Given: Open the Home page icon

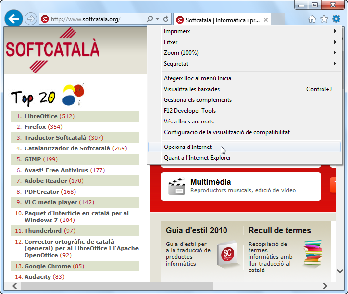Looking at the screenshot, I should [x=312, y=19].
